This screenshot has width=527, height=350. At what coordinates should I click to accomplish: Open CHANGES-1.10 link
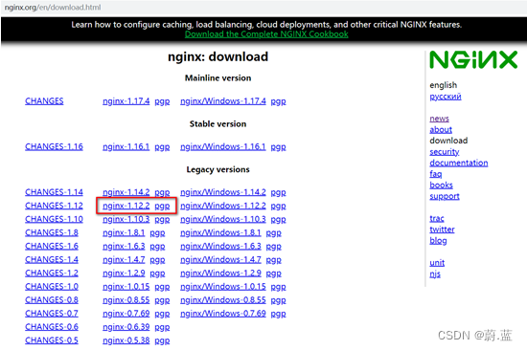click(x=54, y=219)
